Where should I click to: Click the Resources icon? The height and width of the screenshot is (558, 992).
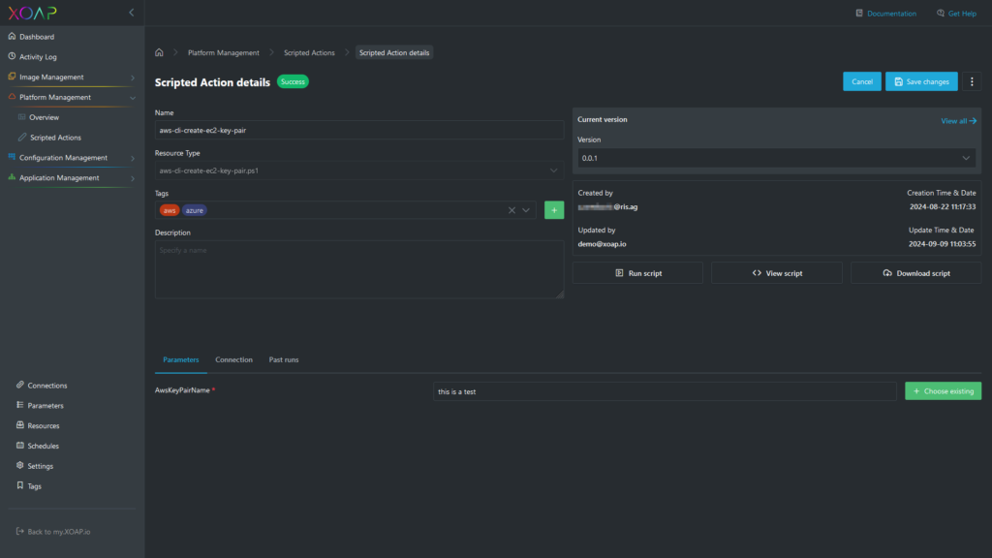pyautogui.click(x=20, y=425)
